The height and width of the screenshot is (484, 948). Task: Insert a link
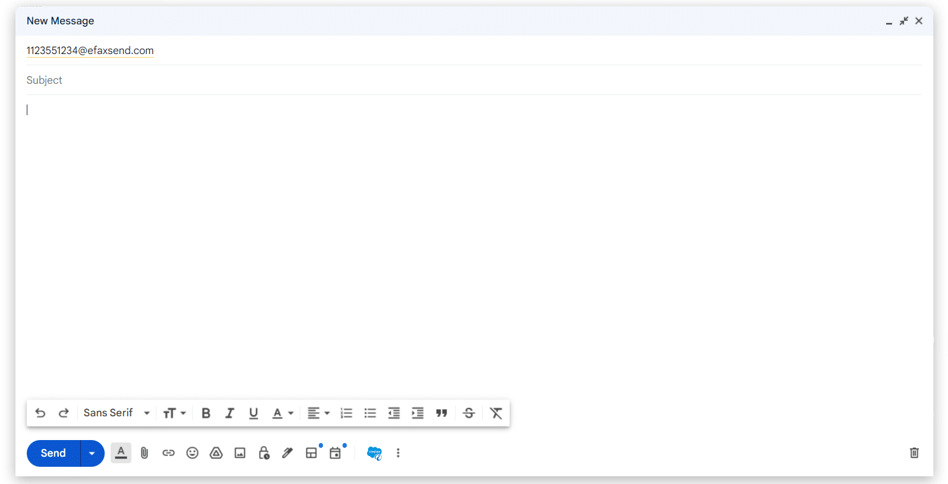pos(168,453)
